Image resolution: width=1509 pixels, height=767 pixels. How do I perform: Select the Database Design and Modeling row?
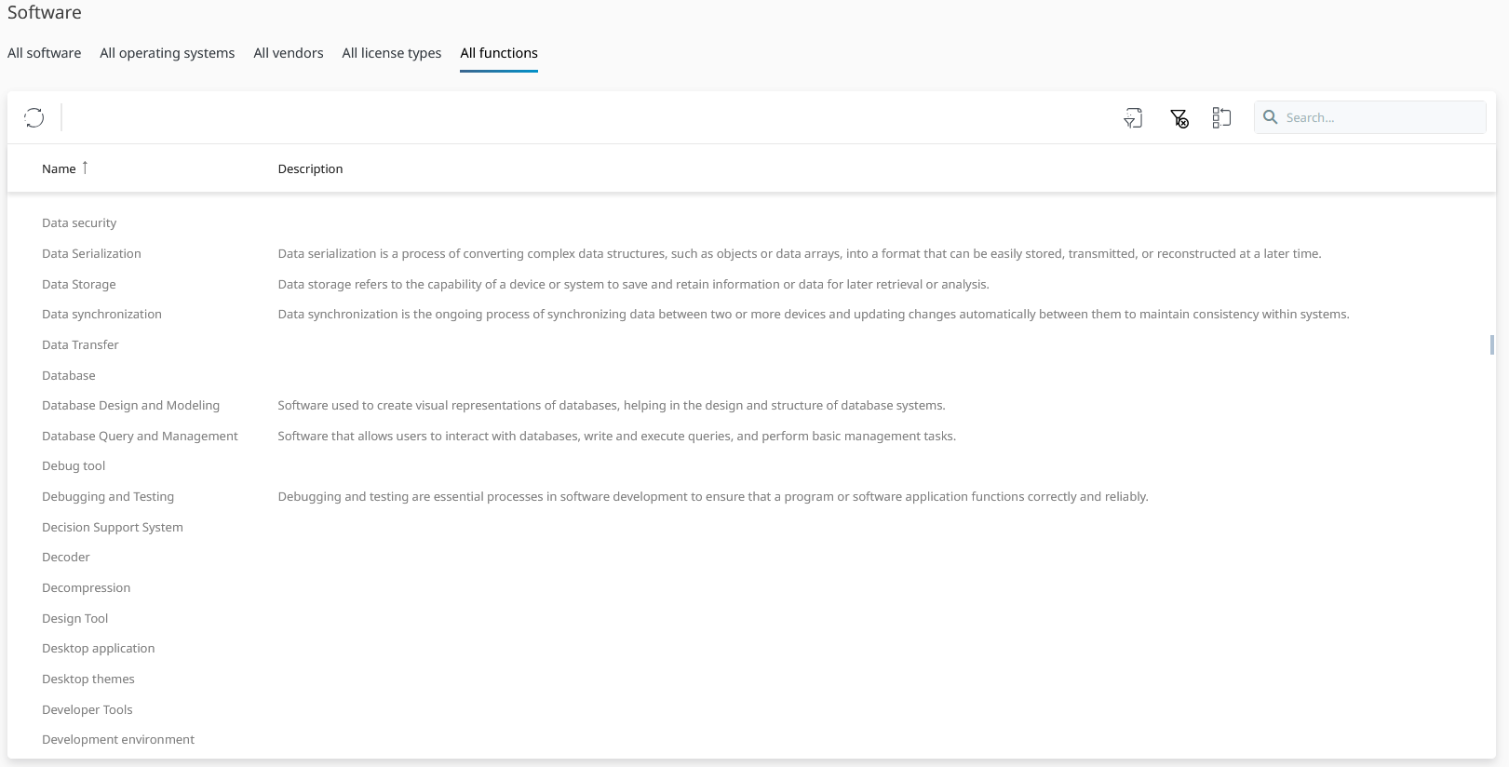(x=130, y=405)
